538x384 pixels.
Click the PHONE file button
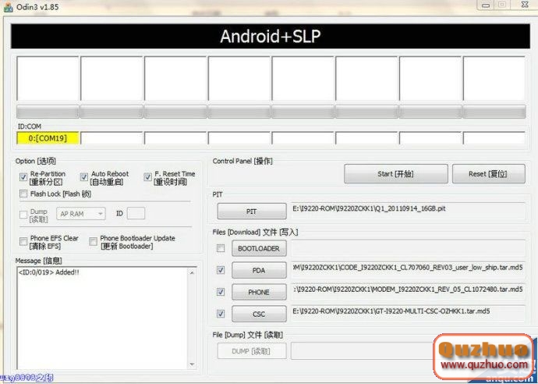[259, 293]
